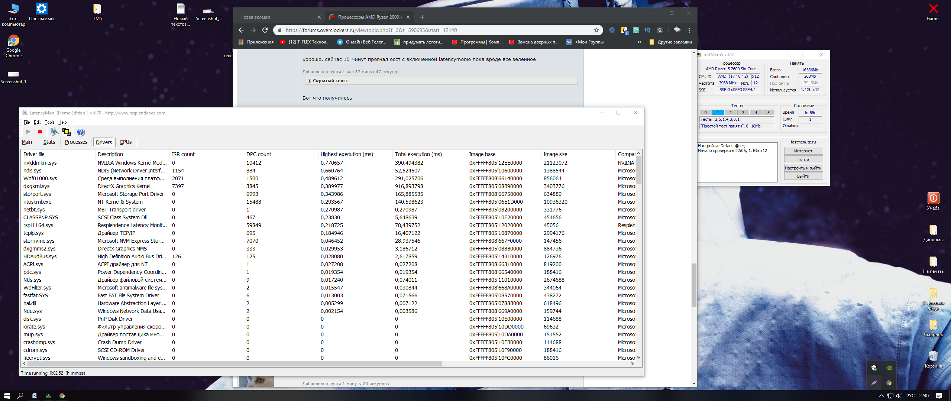This screenshot has height=401, width=951.
Task: Switch to the Stats tab in LatencyMon
Action: (x=49, y=142)
